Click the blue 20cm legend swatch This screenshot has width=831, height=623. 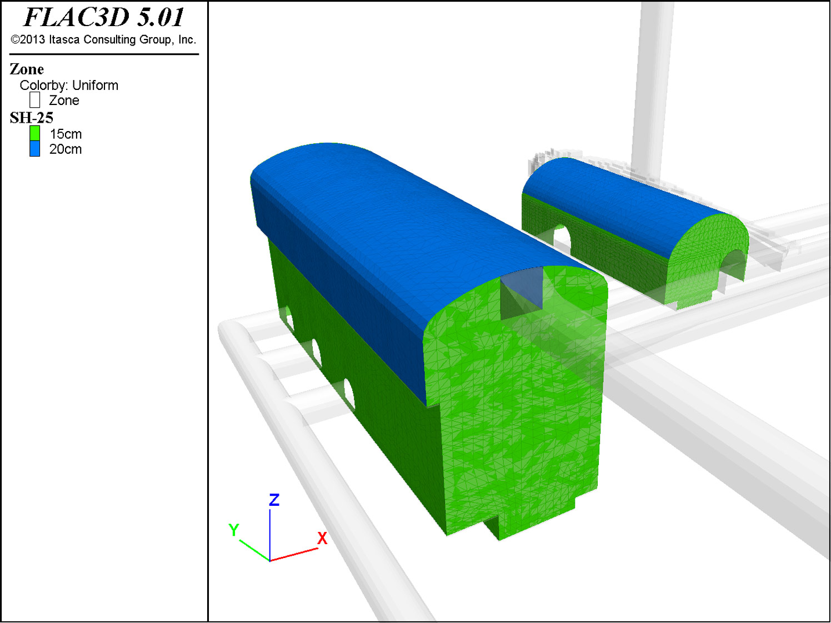point(34,149)
